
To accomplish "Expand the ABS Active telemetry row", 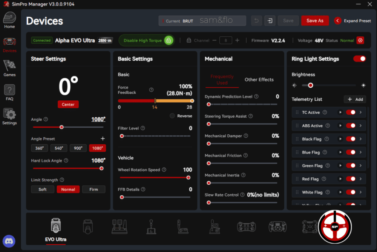I will pos(360,126).
